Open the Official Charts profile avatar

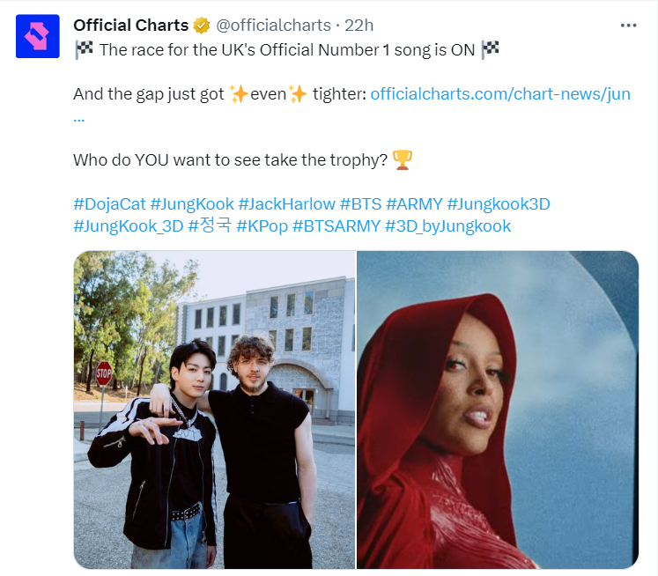[x=37, y=36]
